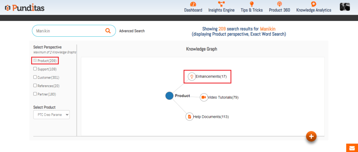This screenshot has height=152, width=358.
Task: Check the Customer(301) perspective checkbox
Action: (x=35, y=77)
